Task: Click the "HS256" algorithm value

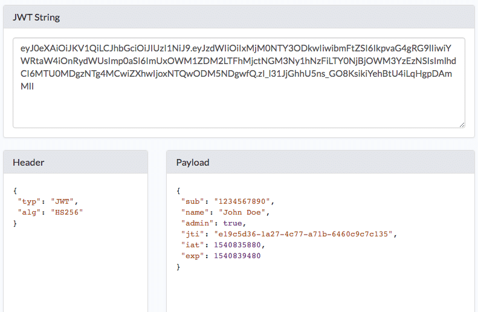Action: pos(66,212)
